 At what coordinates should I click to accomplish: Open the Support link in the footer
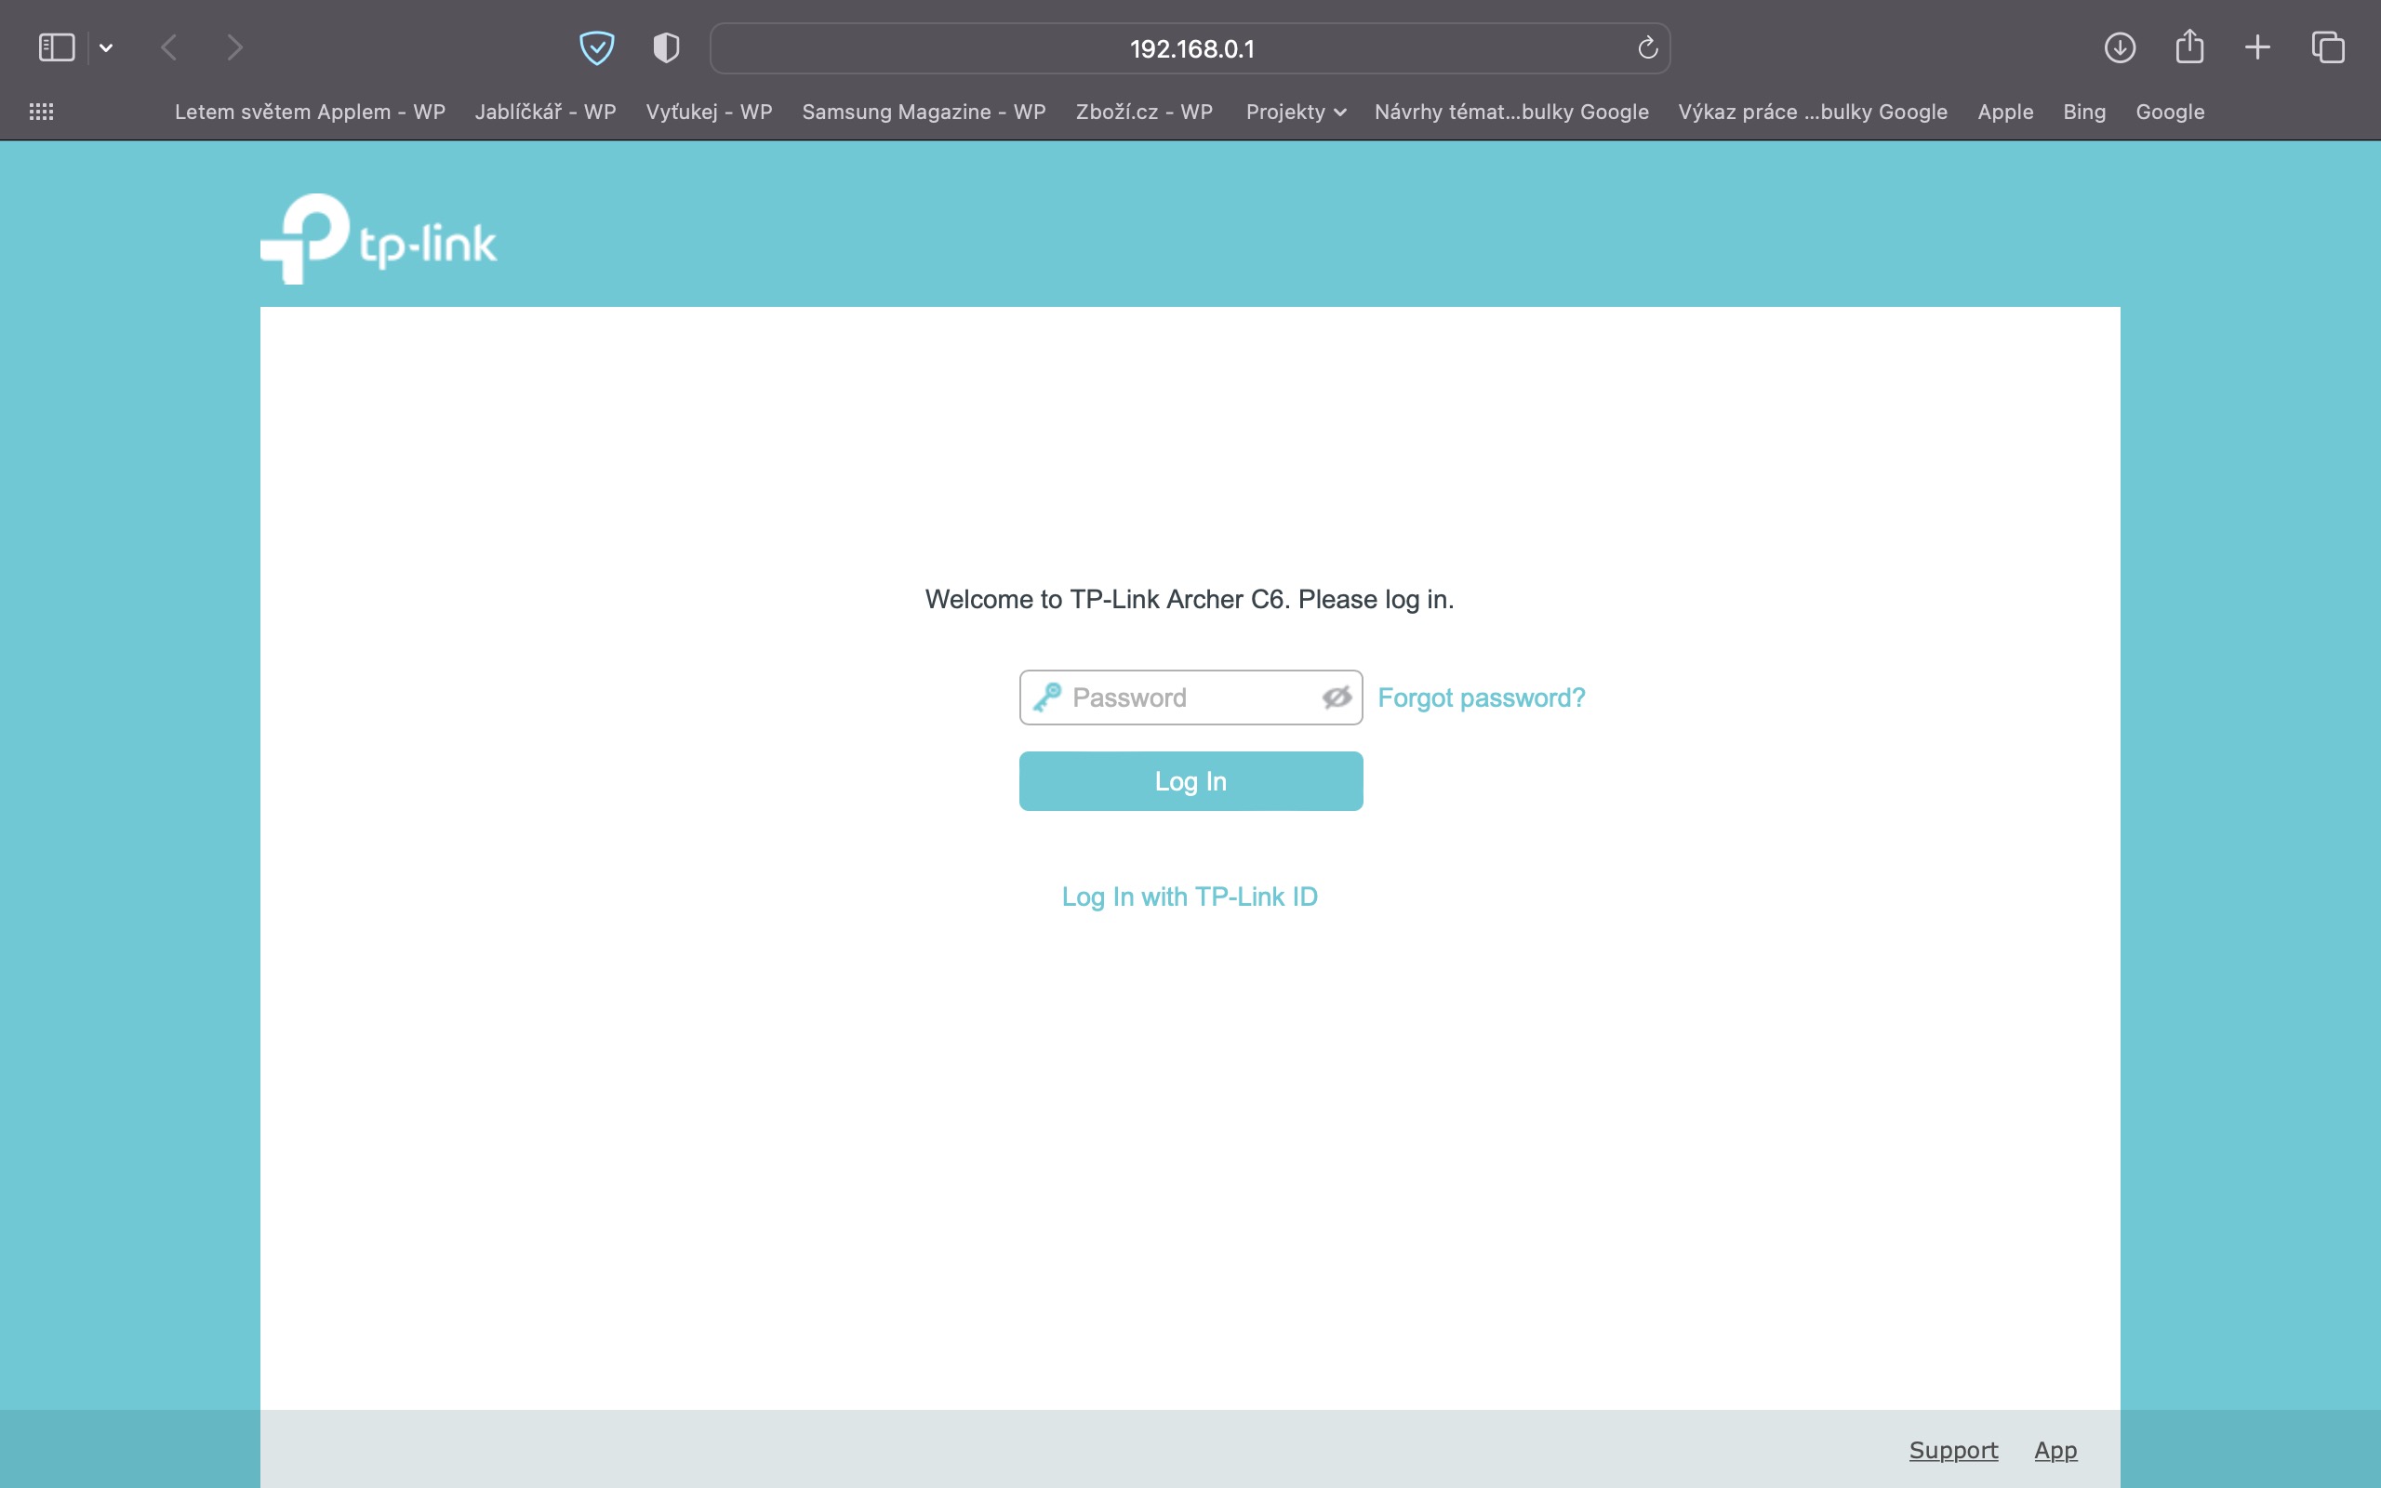[x=1953, y=1450]
